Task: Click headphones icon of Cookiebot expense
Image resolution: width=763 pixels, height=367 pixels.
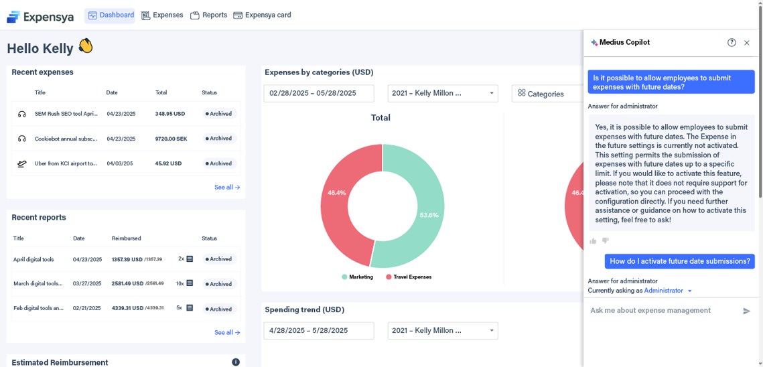Action: [x=21, y=139]
